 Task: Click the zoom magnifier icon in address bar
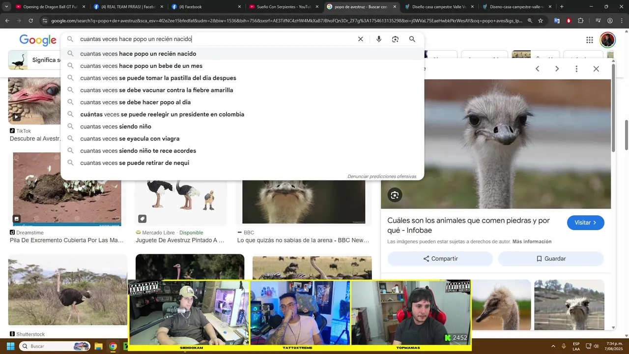click(x=530, y=21)
